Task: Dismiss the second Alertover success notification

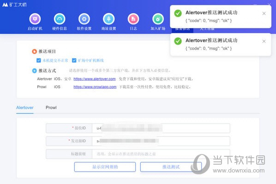Action: (264, 42)
